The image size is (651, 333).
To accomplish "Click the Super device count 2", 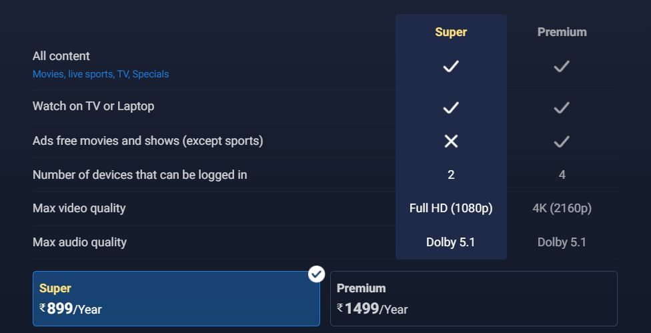I will [451, 175].
